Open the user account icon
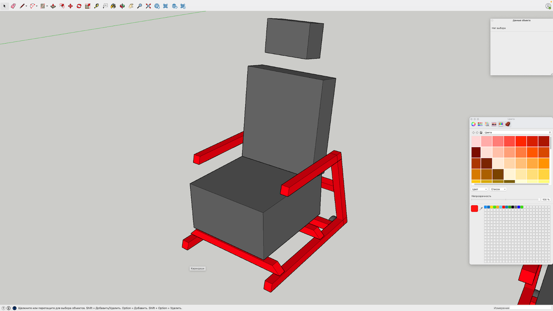This screenshot has width=553, height=311. tap(548, 6)
